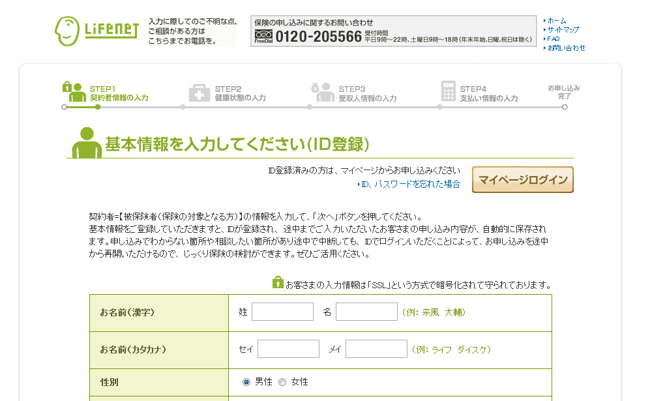The width and height of the screenshot is (650, 401).
Task: Click the お名前(カタカナ) row label
Action: 133,349
